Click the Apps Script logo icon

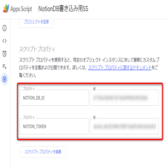[6, 9]
